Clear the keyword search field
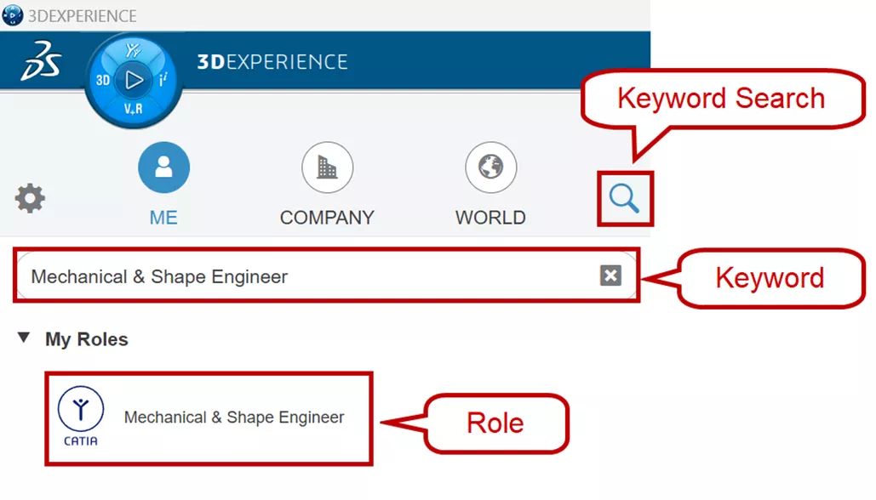The height and width of the screenshot is (500, 876). click(x=610, y=276)
